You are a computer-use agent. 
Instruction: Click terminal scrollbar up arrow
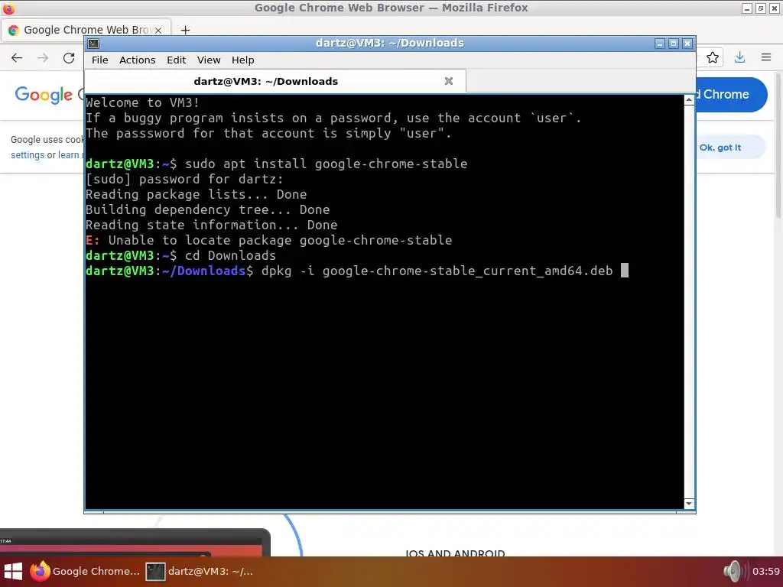pos(689,100)
